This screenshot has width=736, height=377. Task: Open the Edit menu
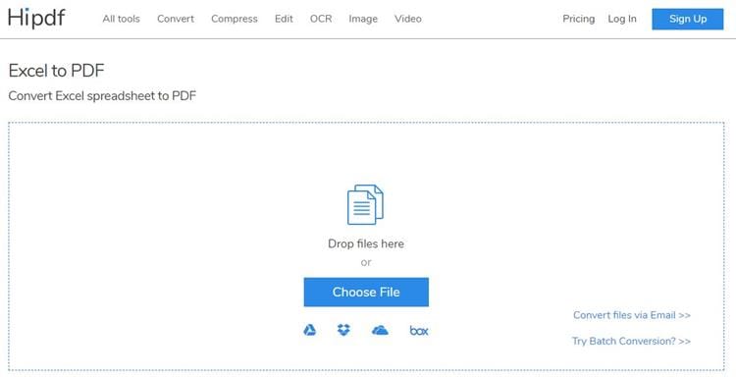284,19
